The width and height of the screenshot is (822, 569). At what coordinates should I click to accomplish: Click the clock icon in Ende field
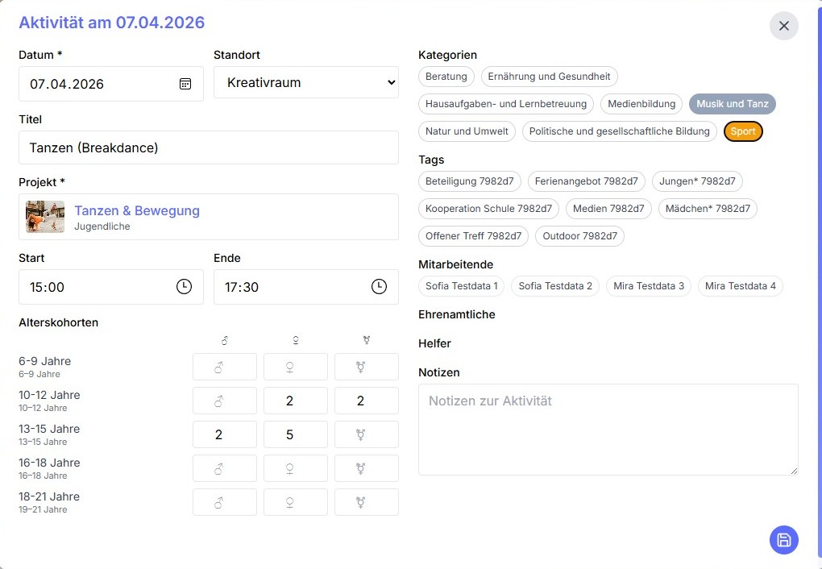tap(379, 287)
